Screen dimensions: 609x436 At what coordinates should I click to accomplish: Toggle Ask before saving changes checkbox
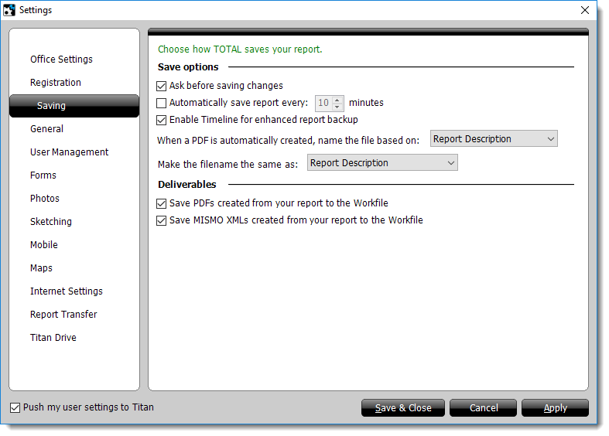pos(162,86)
